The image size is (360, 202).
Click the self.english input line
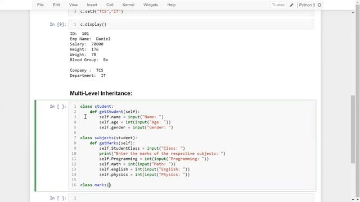point(145,169)
